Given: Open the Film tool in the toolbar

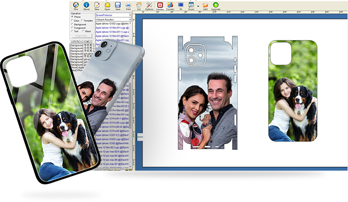Looking at the screenshot, I should click(76, 6).
